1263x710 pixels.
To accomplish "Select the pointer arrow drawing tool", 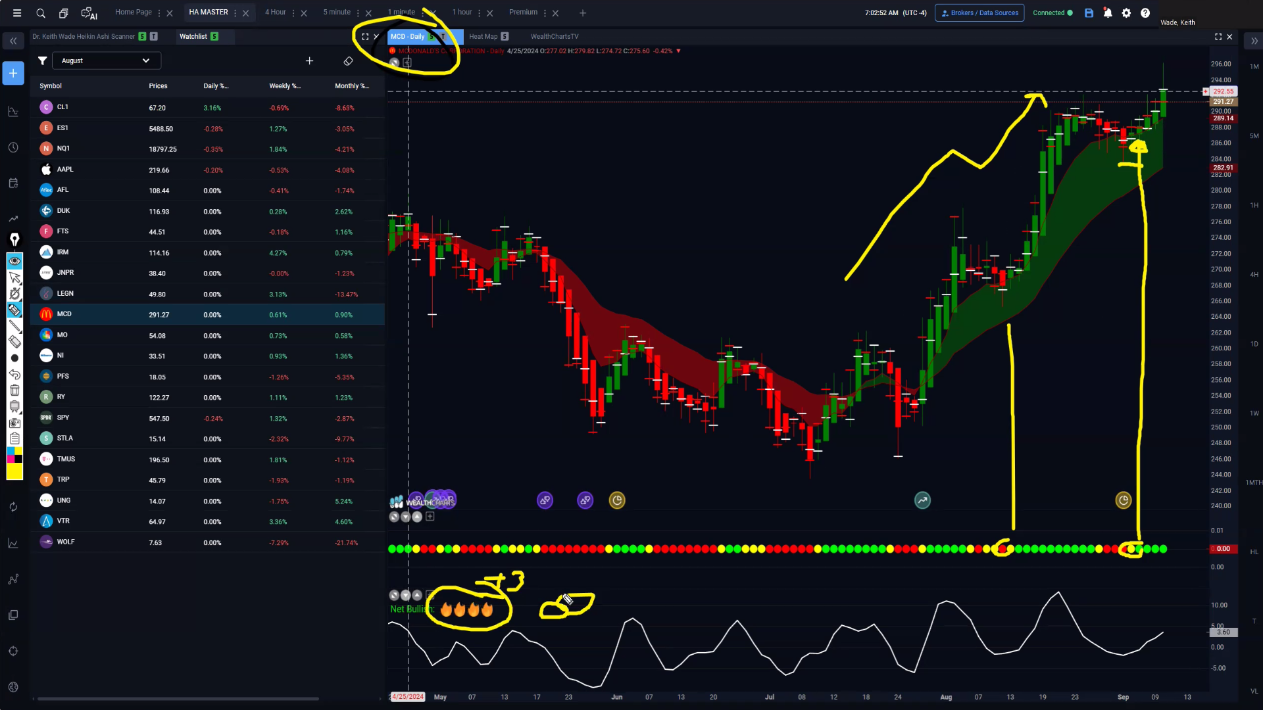I will 14,277.
